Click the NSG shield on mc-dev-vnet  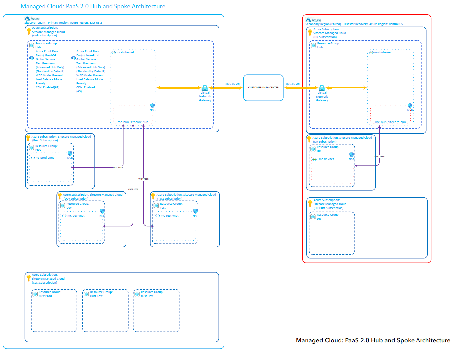click(x=102, y=211)
